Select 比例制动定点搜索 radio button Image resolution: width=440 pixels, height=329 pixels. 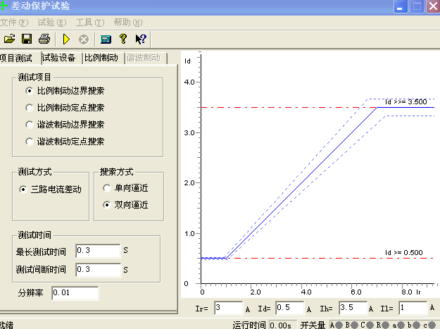point(29,108)
